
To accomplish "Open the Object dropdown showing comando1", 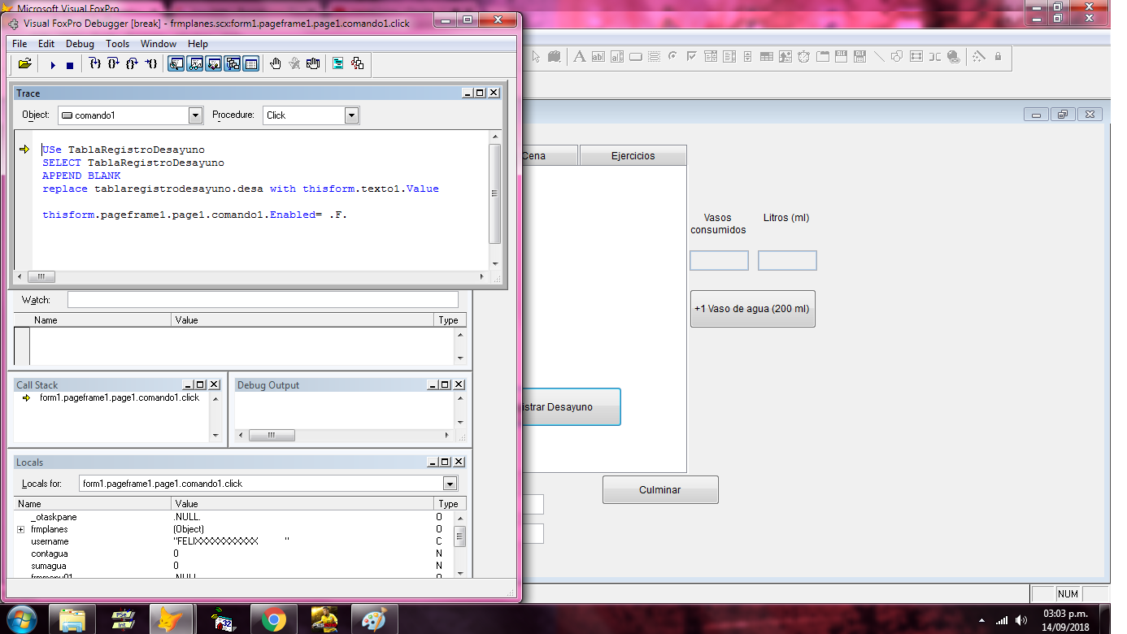I will coord(195,115).
